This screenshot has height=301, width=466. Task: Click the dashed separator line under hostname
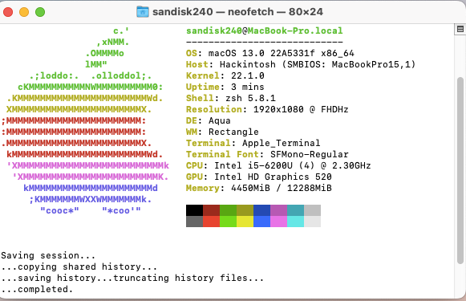tap(265, 42)
